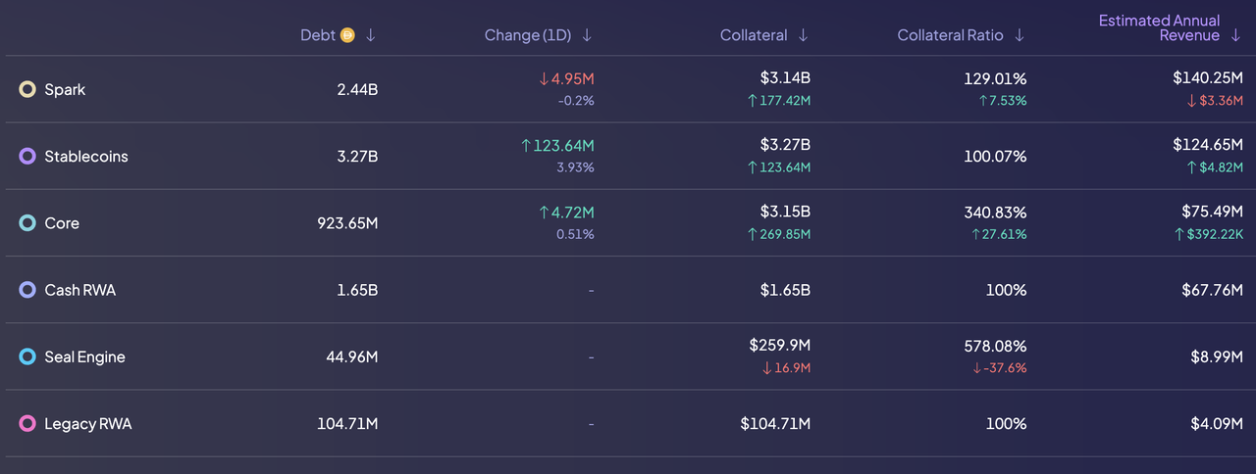Click the Estimated Annual Revenue header
The image size is (1256, 474).
pyautogui.click(x=1159, y=27)
